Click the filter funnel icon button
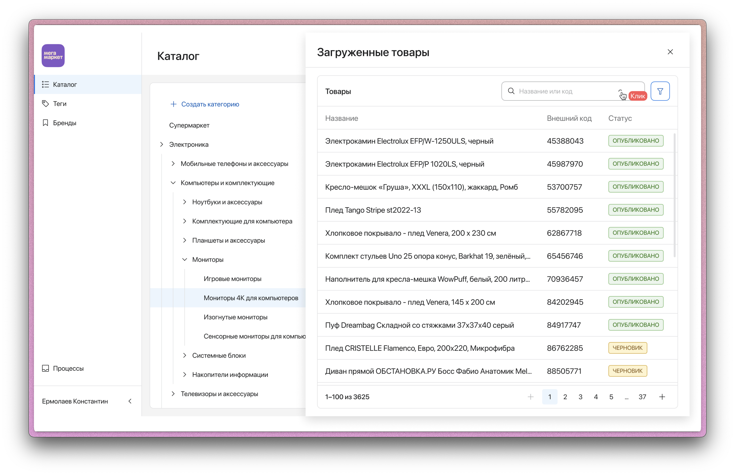Viewport: 735px width, 475px height. [x=660, y=91]
